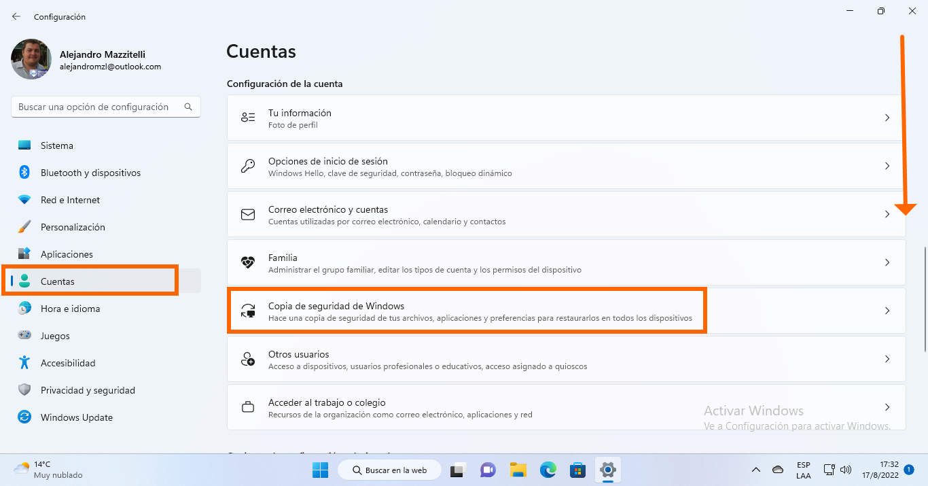Select the Cuentas category
The height and width of the screenshot is (486, 928).
click(106, 281)
